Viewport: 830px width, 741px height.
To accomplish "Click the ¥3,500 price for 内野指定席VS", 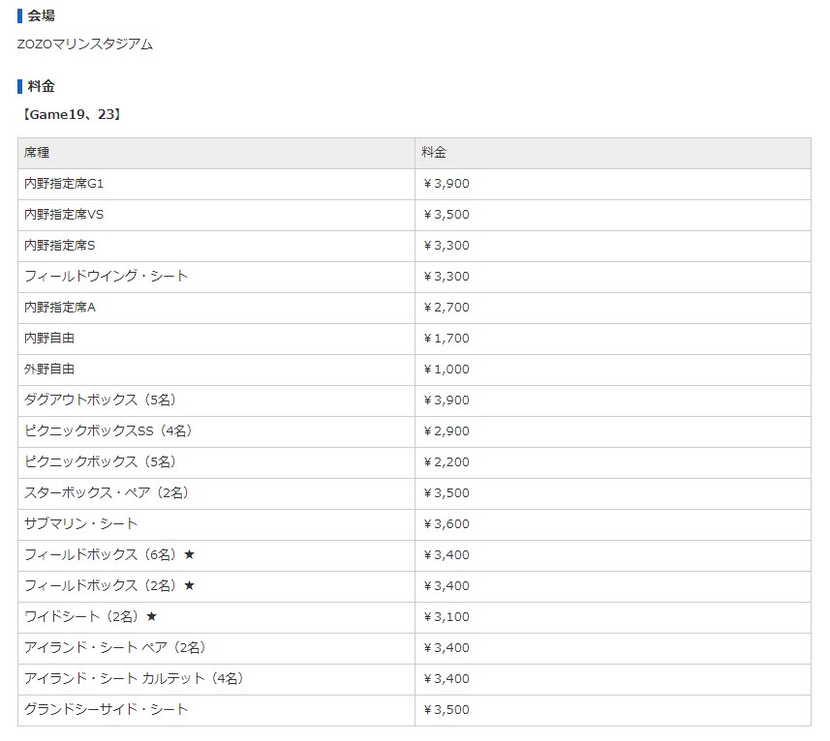I will 446,215.
